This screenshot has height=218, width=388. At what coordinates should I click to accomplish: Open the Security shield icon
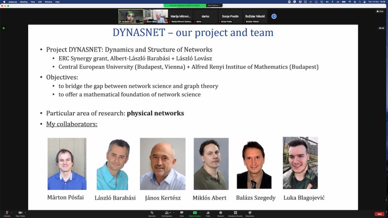pos(152,213)
